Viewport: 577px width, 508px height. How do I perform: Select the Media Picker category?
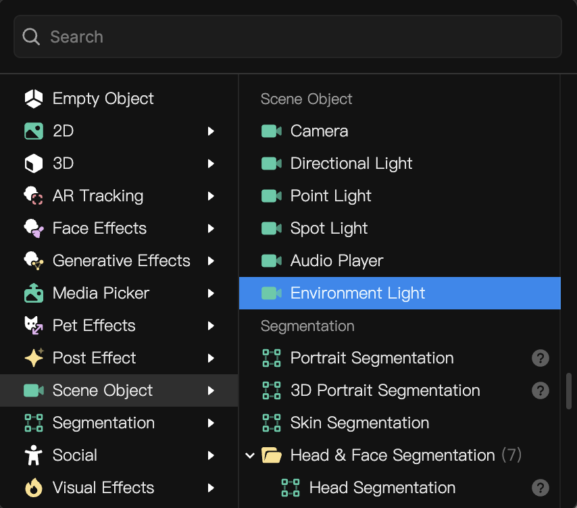coord(119,293)
